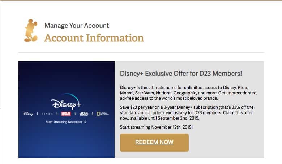The width and height of the screenshot is (282, 164).
Task: Click the Star Wars logo
Action: (84, 114)
